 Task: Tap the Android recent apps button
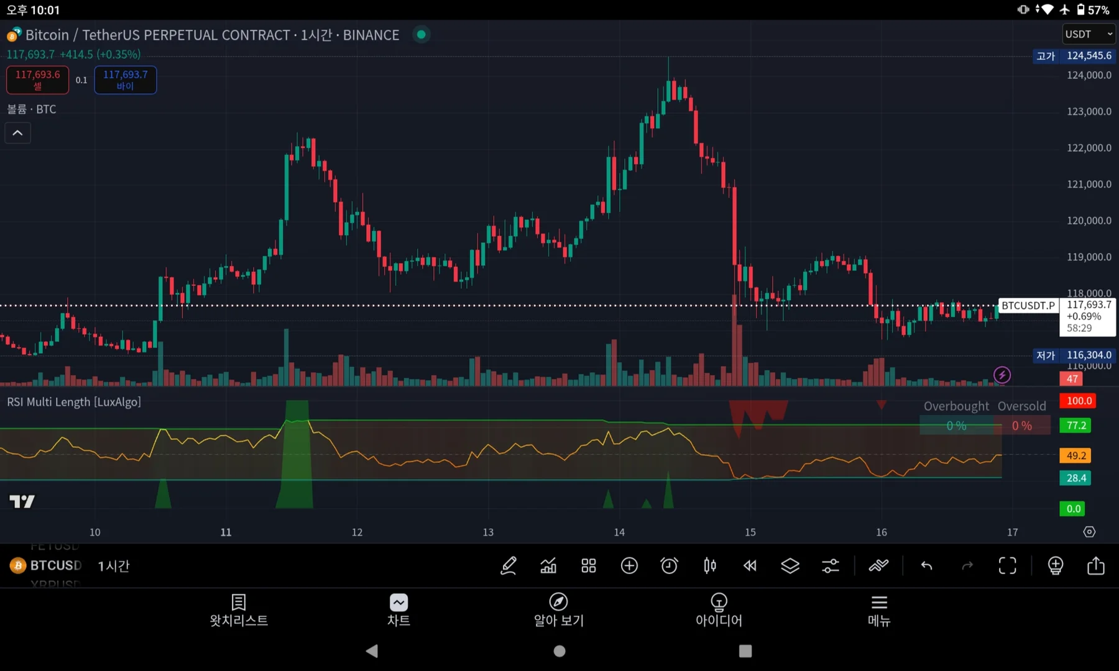[745, 651]
